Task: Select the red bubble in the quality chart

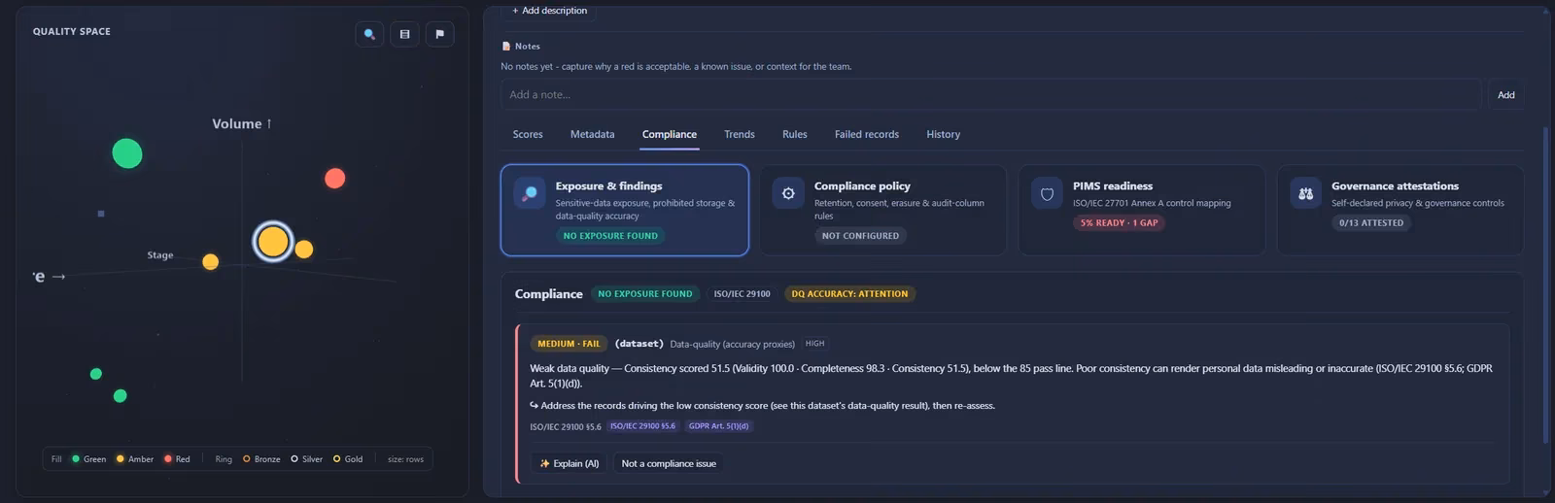Action: 335,179
